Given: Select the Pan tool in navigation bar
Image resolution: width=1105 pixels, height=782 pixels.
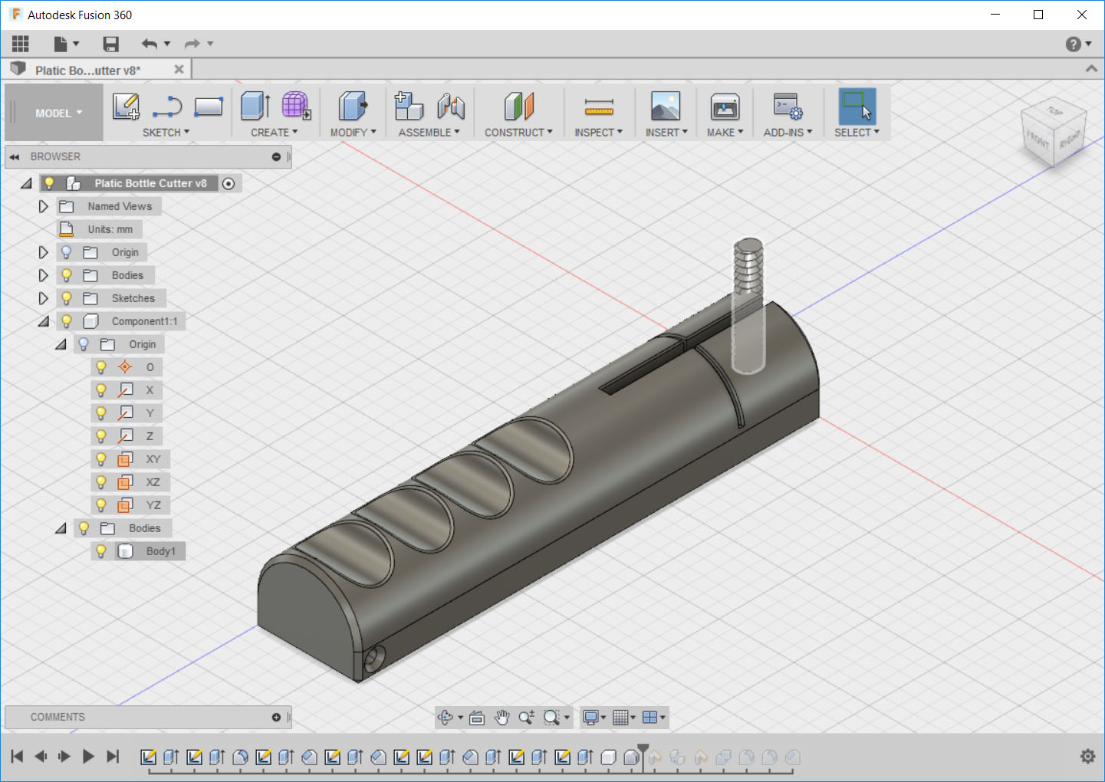Looking at the screenshot, I should click(502, 718).
